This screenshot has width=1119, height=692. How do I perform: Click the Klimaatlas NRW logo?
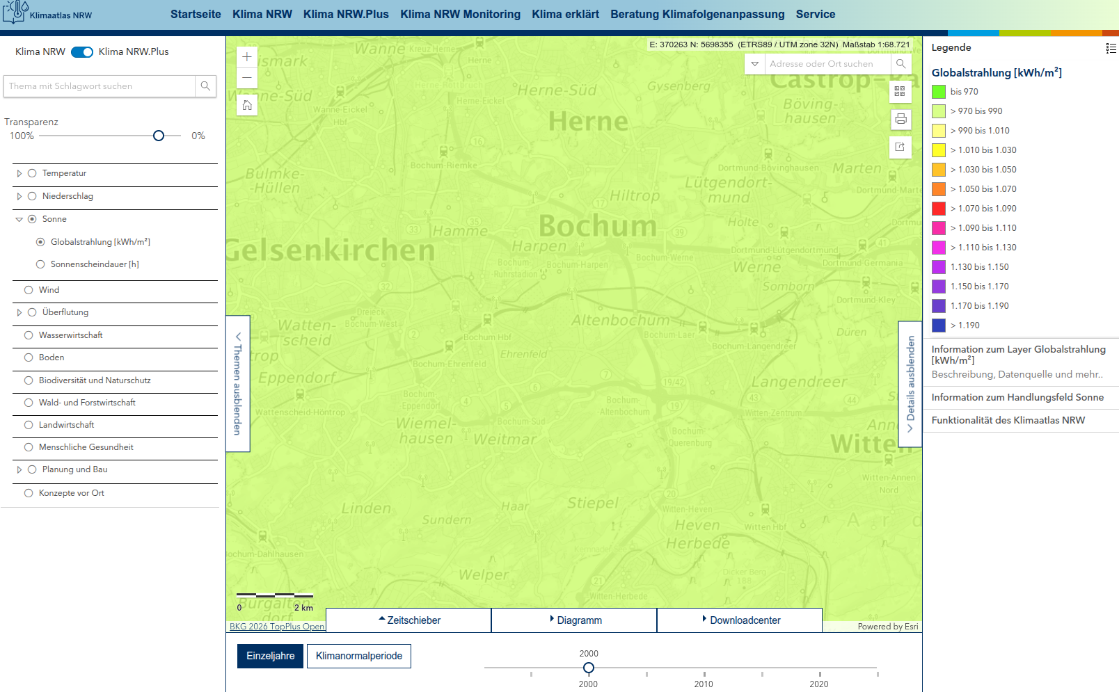(x=47, y=13)
